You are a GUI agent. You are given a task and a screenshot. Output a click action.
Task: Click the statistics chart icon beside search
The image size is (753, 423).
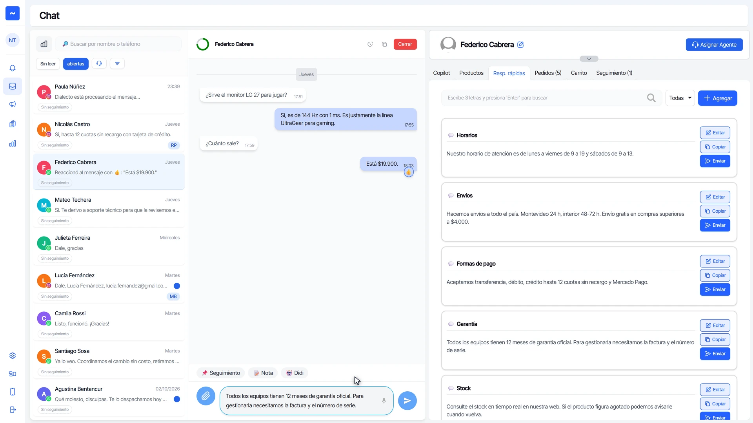[44, 44]
